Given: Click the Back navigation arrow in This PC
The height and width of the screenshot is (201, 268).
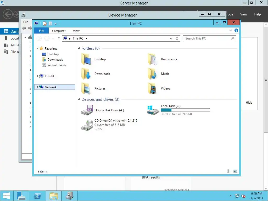Looking at the screenshot, I should tap(39, 38).
